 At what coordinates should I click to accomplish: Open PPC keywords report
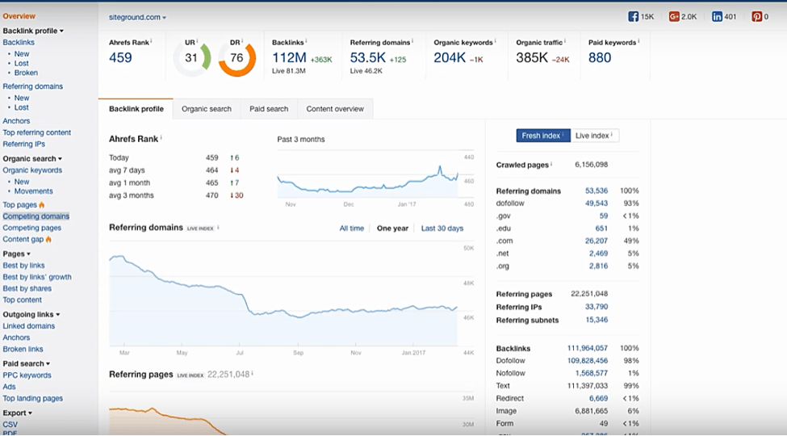pos(27,375)
